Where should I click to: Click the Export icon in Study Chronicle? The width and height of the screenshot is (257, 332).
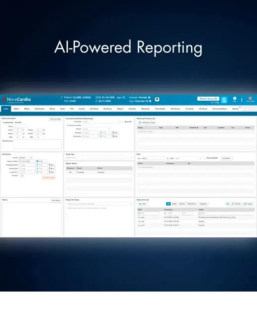coord(245,204)
